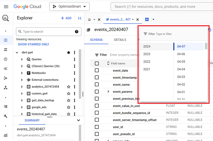Expand the External connections node
213x141 pixels.
pos(22,80)
